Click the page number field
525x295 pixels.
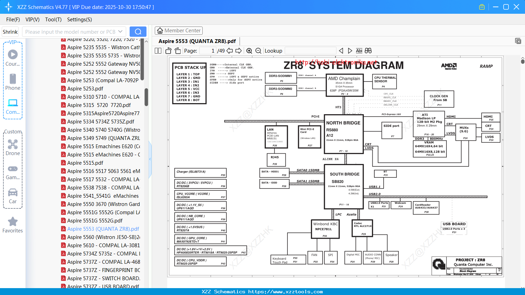(208, 51)
